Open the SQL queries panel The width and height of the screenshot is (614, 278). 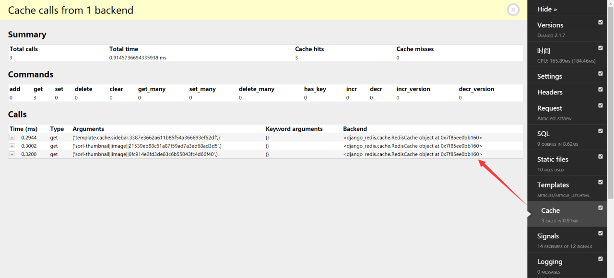(x=543, y=134)
